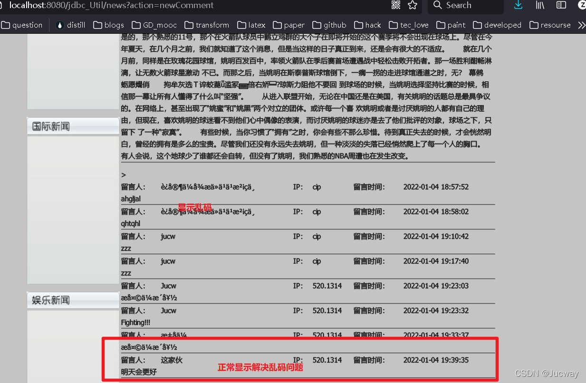
Task: Click the magnifier in the Search field
Action: point(437,6)
